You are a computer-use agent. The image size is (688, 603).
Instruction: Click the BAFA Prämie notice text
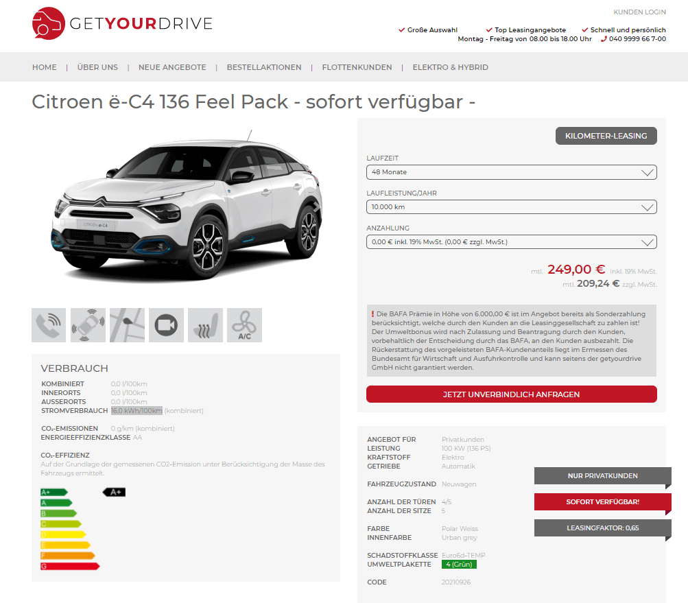point(512,340)
